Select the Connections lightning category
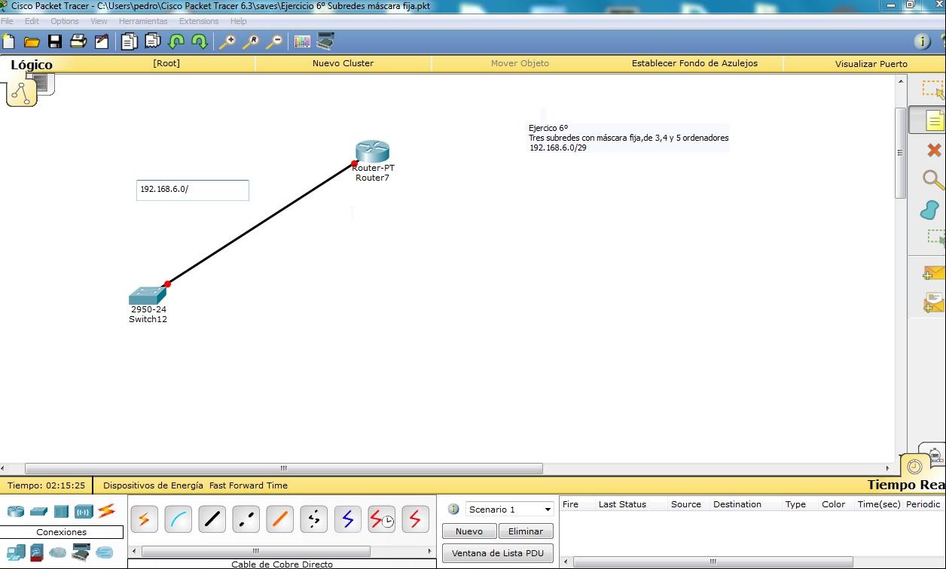Viewport: 946px width, 569px height. [106, 511]
